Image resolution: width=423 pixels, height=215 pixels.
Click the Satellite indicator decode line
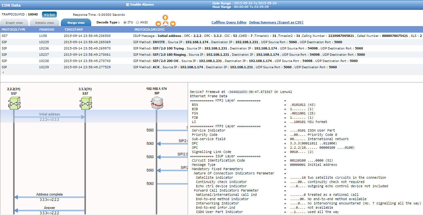(291, 177)
